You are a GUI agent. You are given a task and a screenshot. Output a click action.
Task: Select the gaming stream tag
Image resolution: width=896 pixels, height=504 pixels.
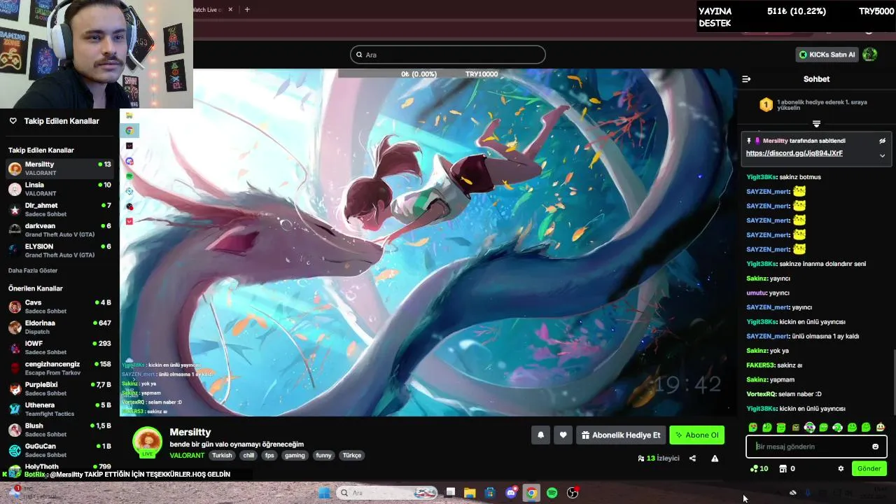(295, 455)
